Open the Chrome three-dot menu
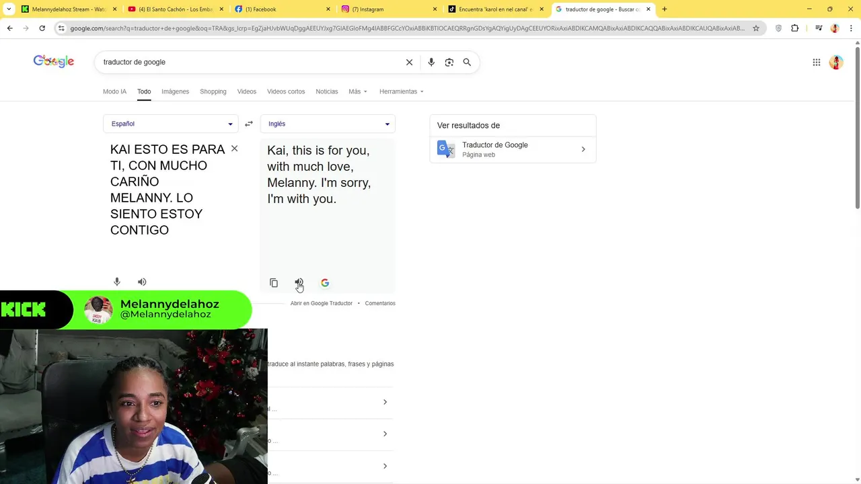The height and width of the screenshot is (484, 861). click(851, 28)
